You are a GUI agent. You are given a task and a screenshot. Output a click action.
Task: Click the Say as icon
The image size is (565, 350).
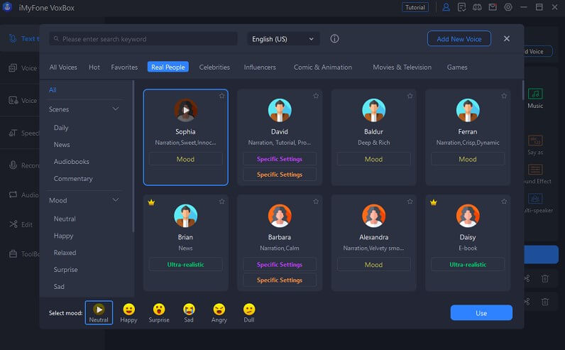pyautogui.click(x=535, y=141)
